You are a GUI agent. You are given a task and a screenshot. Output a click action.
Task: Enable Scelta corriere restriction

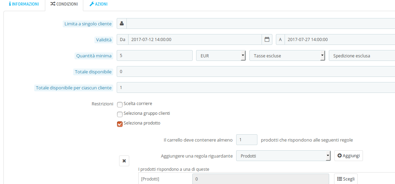[120, 104]
